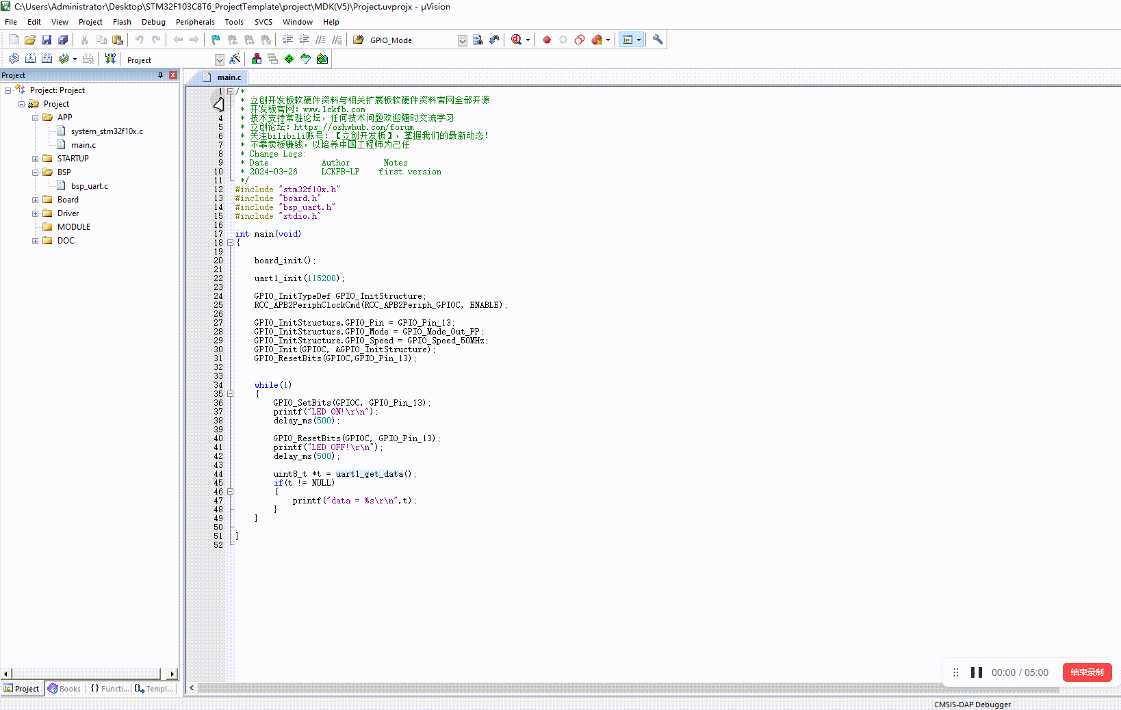This screenshot has width=1121, height=710.
Task: Toggle the bookmark flag icon
Action: click(x=216, y=40)
